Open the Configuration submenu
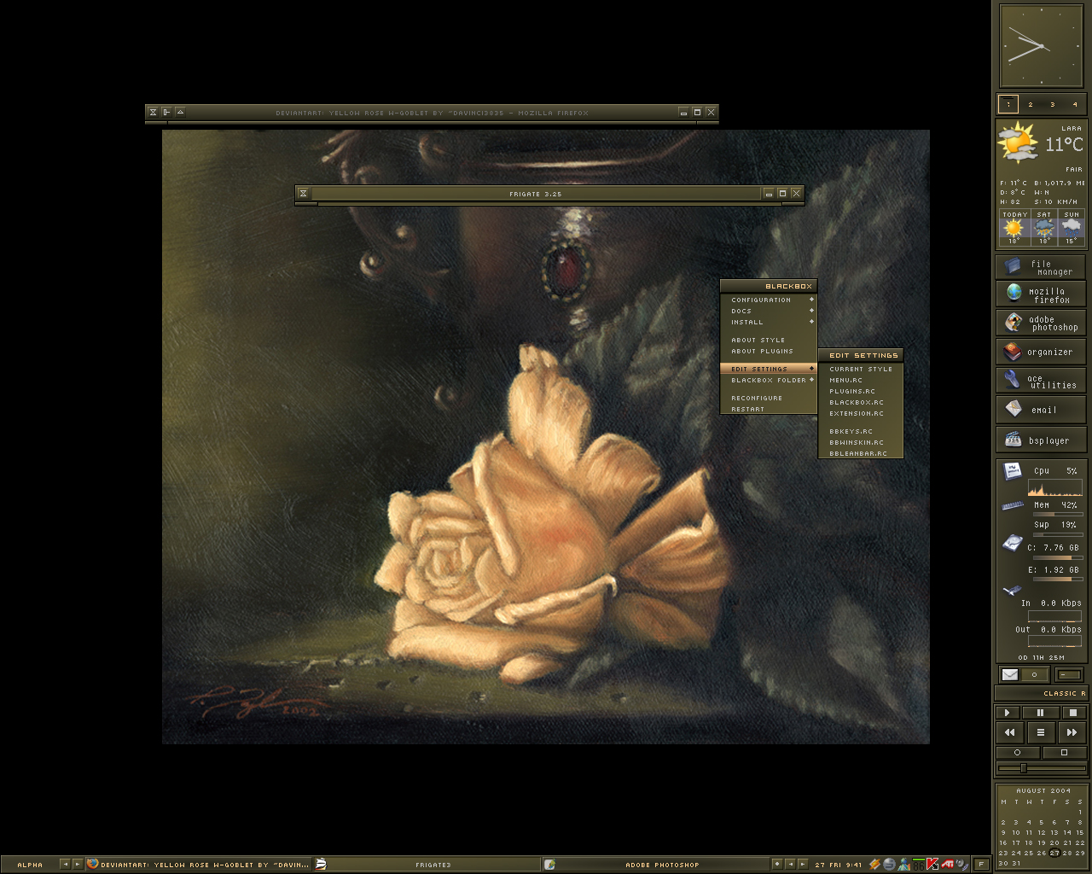Viewport: 1092px width, 874px height. pos(769,300)
